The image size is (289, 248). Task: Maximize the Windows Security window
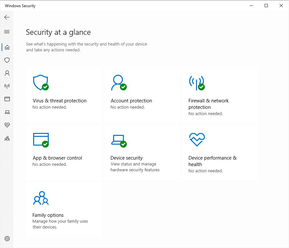pyautogui.click(x=266, y=6)
